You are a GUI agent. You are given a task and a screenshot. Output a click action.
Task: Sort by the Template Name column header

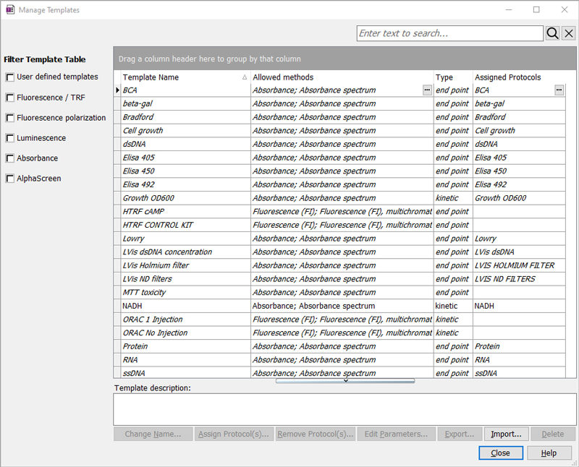coord(185,77)
